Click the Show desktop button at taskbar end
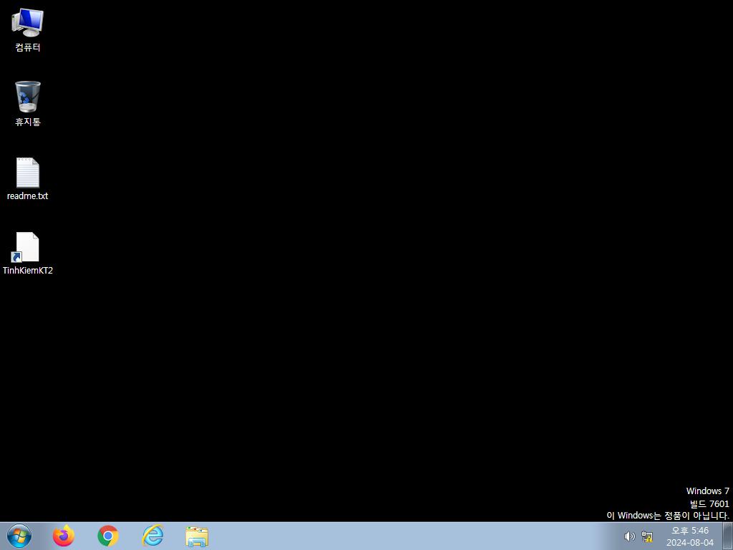 728,536
